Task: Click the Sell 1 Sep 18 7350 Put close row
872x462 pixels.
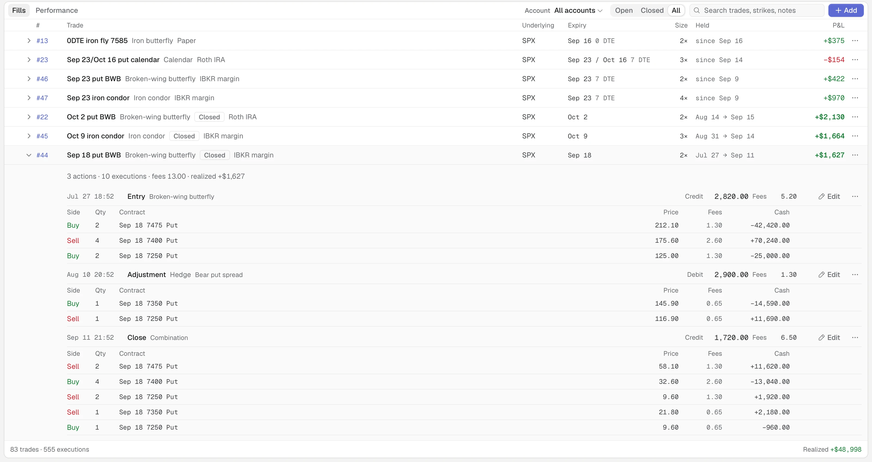Action: coord(464,412)
